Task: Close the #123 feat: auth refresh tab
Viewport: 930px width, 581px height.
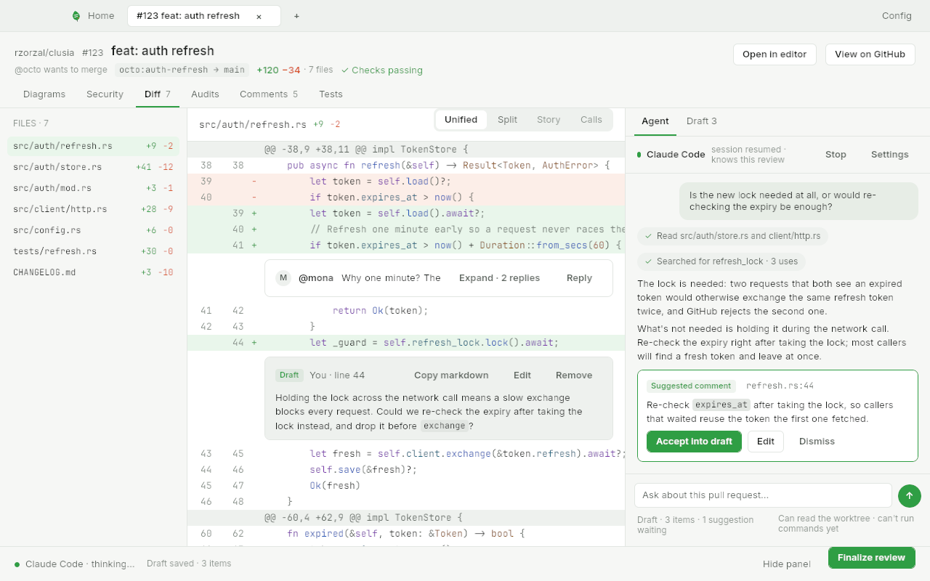Action: [259, 16]
